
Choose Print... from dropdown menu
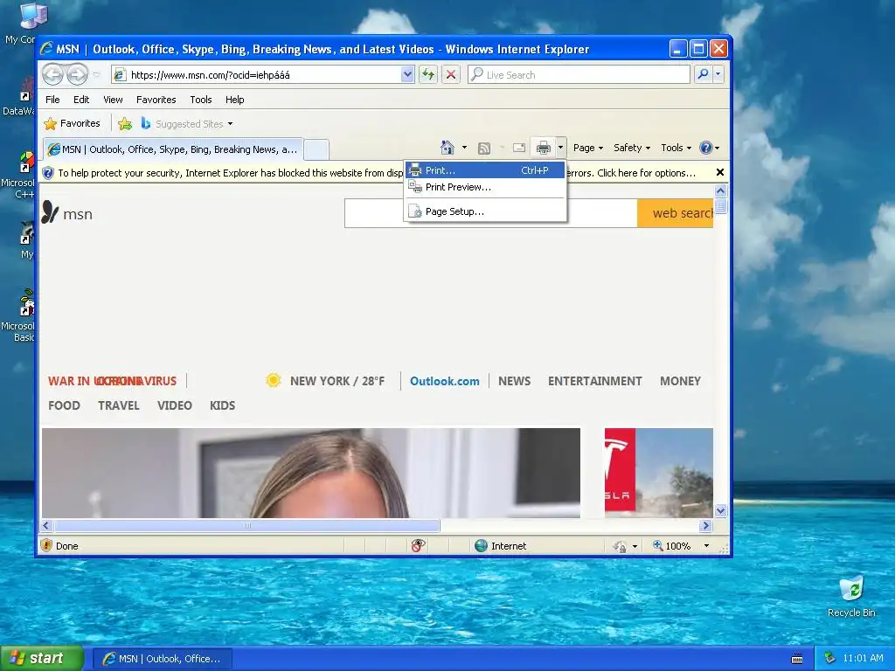pyautogui.click(x=485, y=170)
